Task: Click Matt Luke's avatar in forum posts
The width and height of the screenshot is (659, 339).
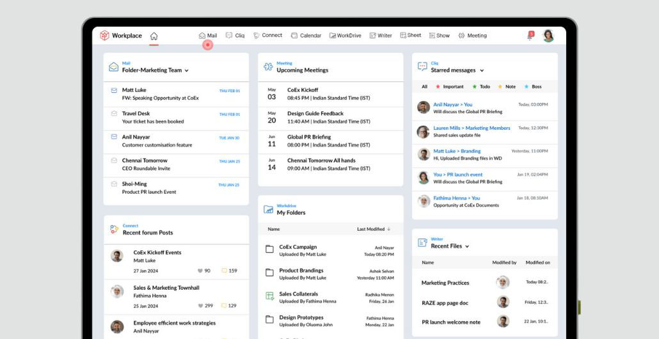Action: 117,256
